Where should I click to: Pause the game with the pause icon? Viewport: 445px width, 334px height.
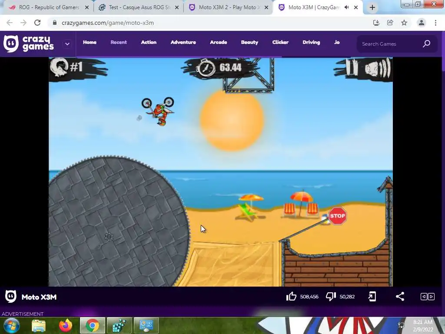click(352, 67)
